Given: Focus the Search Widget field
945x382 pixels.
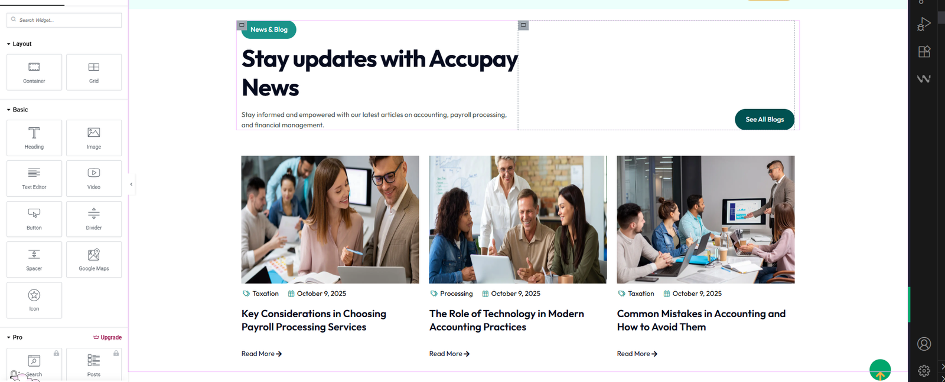Looking at the screenshot, I should [64, 20].
